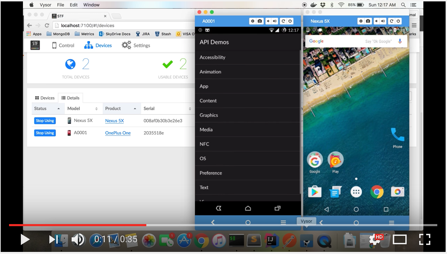This screenshot has width=447, height=254.
Task: Open Google folder on Nexus 5X
Action: pyautogui.click(x=315, y=162)
